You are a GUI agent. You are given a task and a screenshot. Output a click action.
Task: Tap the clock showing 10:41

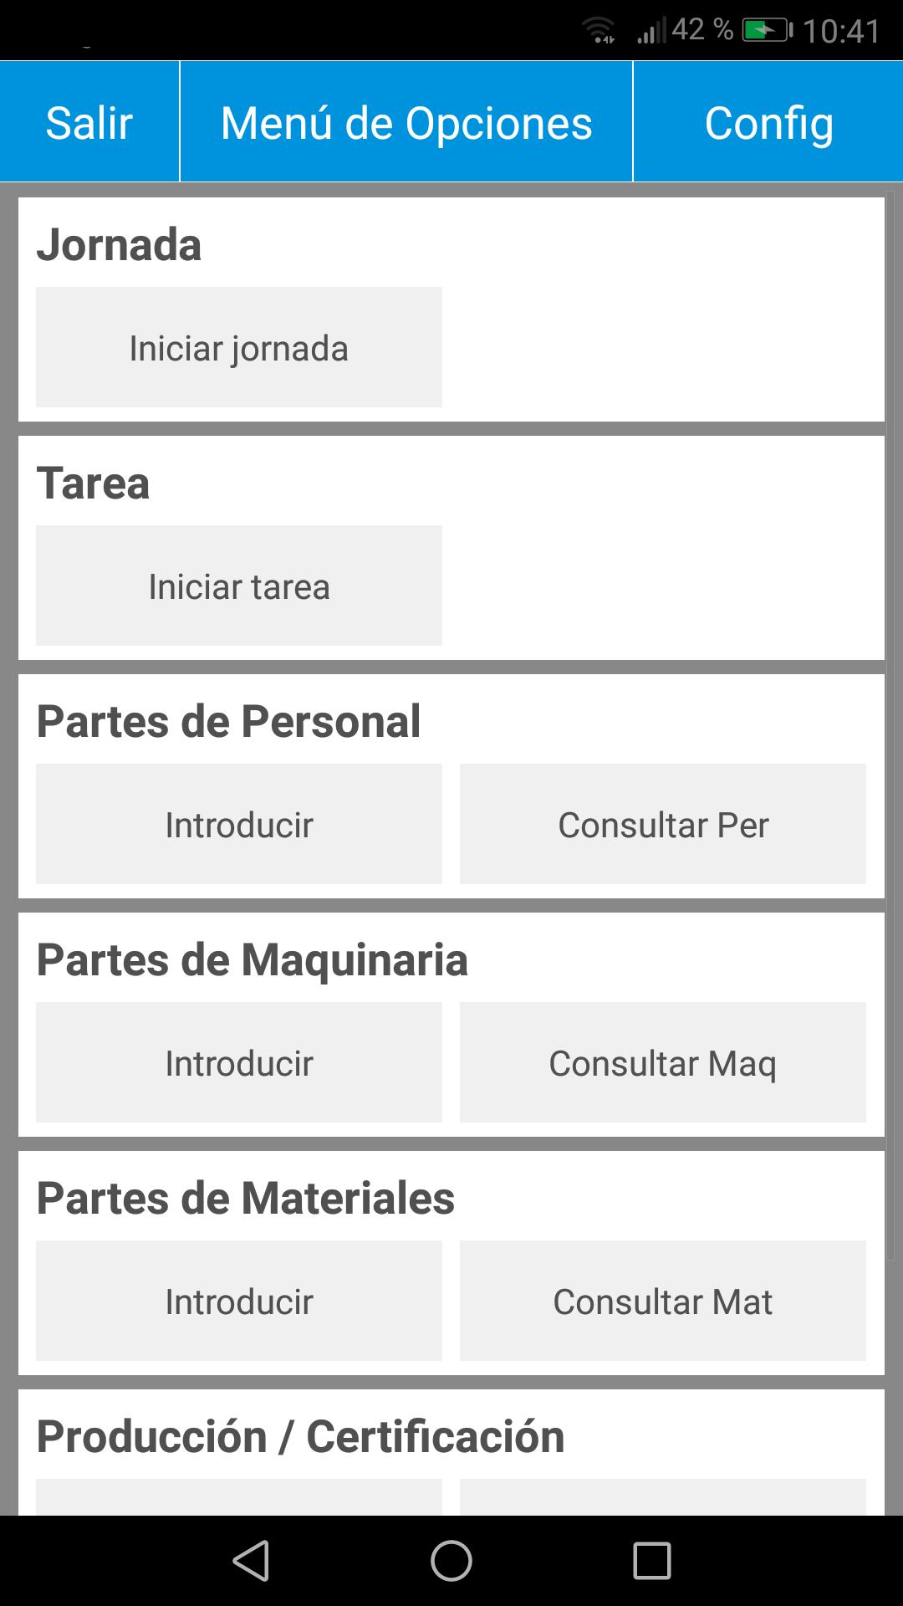(841, 32)
